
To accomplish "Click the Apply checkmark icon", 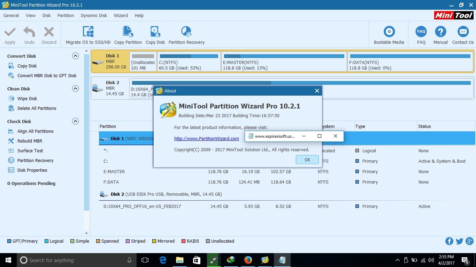I will point(10,32).
